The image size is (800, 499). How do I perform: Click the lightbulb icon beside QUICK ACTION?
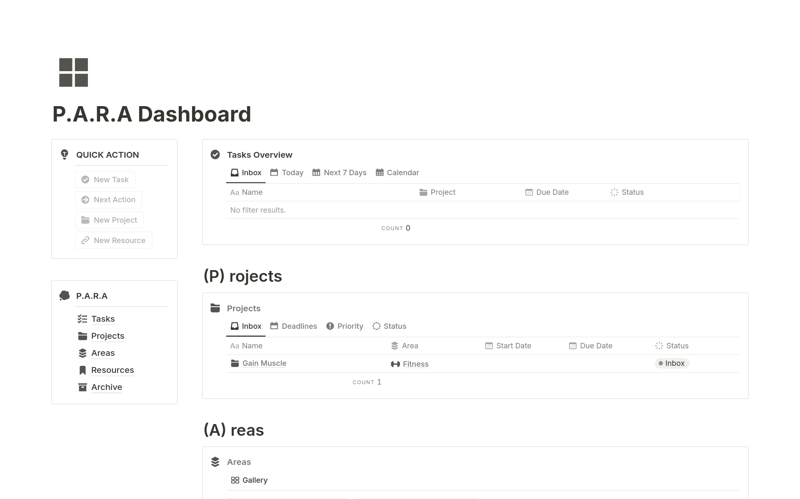[65, 154]
